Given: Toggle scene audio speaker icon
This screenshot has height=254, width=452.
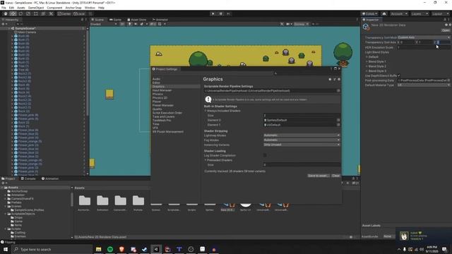Looking at the screenshot, I should pos(136,24).
